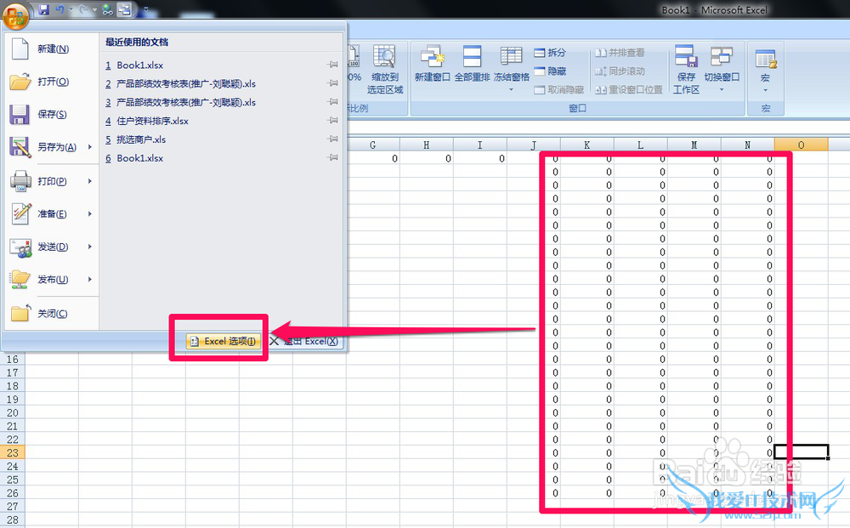Pin recent document 1 Book1.xlsx
Screen dimensions: 850x528
pyautogui.click(x=333, y=65)
